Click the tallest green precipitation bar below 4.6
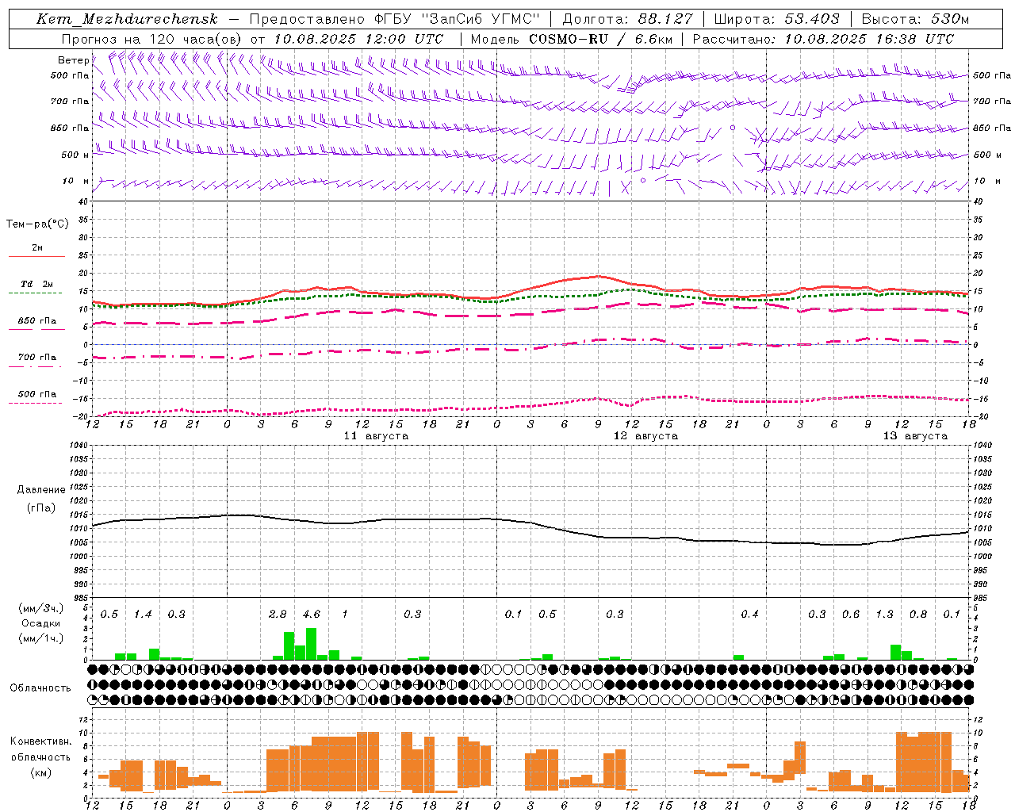This screenshot has height=812, width=1015. point(312,644)
